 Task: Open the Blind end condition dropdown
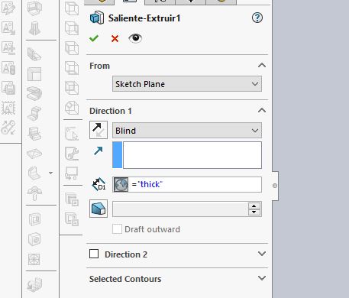(x=187, y=131)
